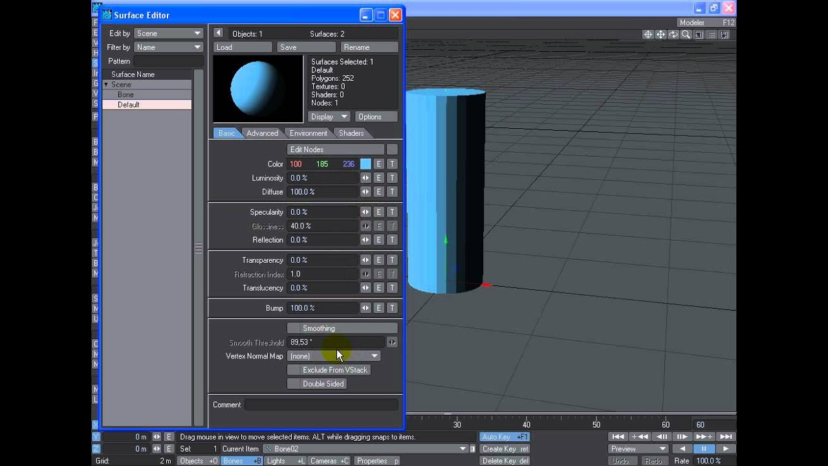Click the Diffuse value slider arrows
Viewport: 828px width, 466px height.
(x=365, y=192)
